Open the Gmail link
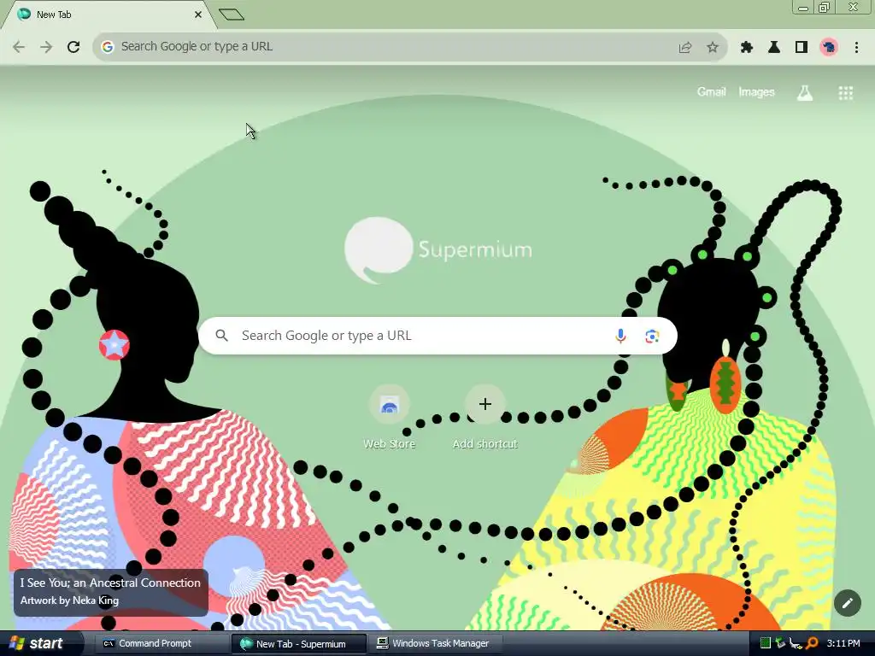Viewport: 875px width, 656px height. click(711, 92)
